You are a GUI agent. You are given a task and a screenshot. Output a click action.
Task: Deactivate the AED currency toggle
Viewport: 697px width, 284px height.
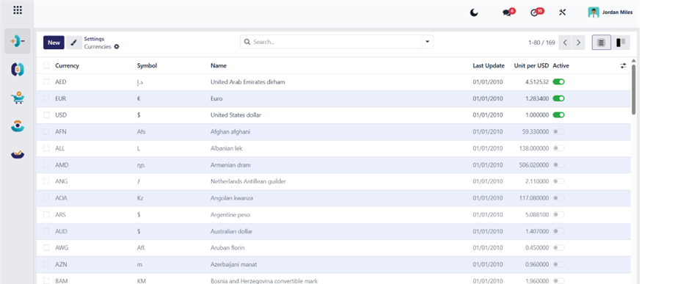[x=559, y=81]
